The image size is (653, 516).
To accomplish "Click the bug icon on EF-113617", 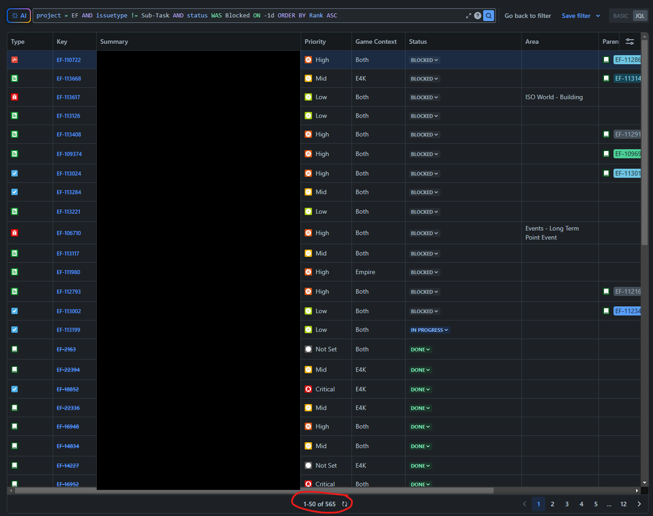I will coord(14,97).
